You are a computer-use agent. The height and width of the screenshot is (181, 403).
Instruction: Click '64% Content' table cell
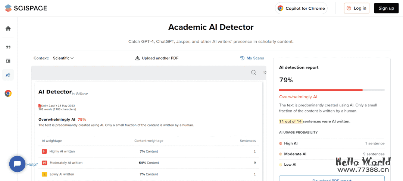(x=149, y=163)
